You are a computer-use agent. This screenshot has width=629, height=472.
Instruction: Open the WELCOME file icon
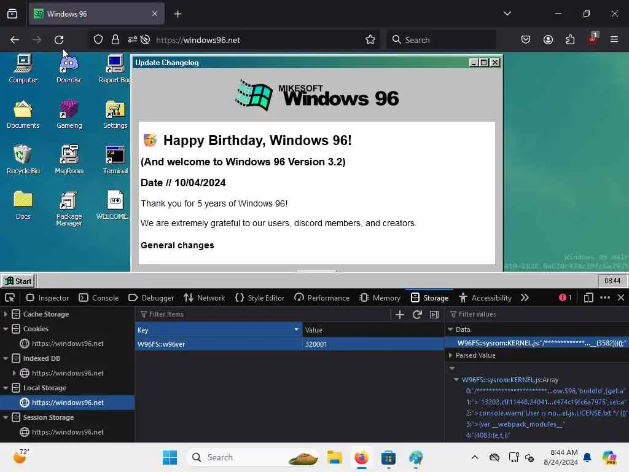(114, 205)
